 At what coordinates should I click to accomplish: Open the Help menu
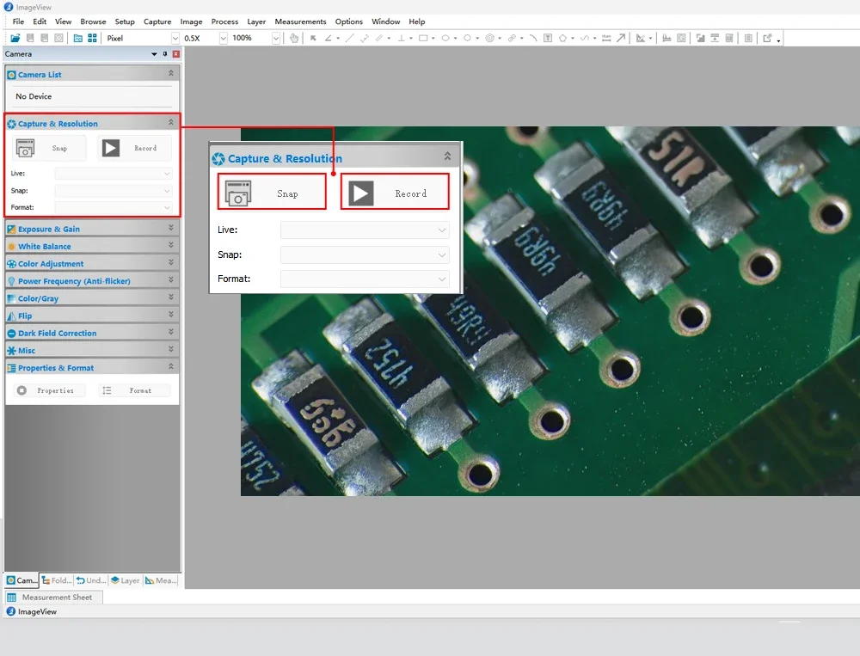[417, 21]
